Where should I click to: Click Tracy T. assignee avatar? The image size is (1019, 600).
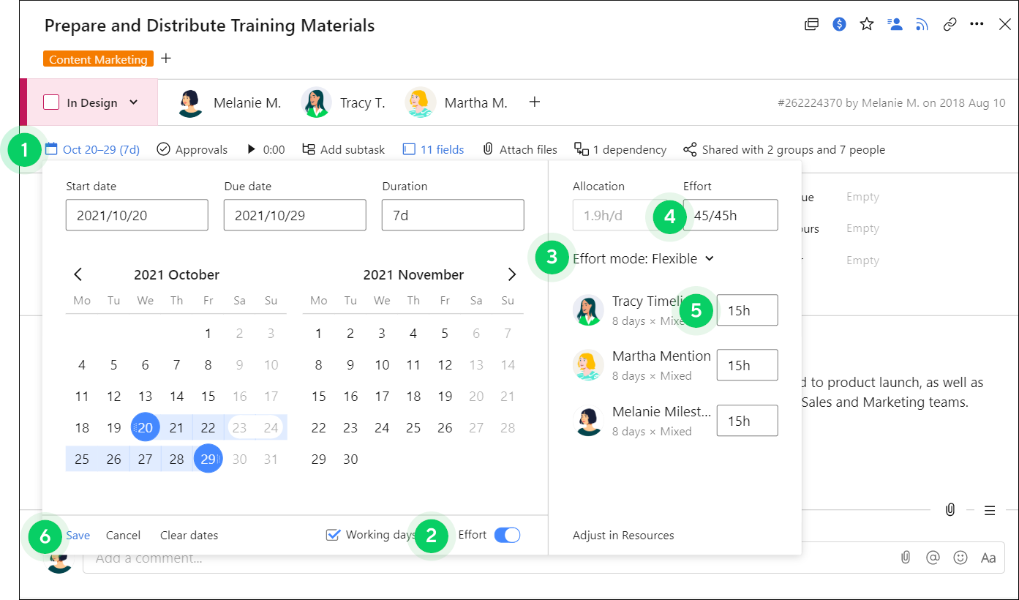[316, 102]
